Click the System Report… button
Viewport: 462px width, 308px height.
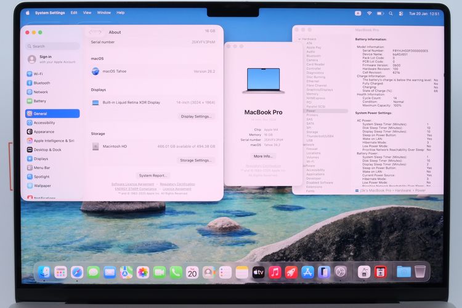pyautogui.click(x=153, y=176)
